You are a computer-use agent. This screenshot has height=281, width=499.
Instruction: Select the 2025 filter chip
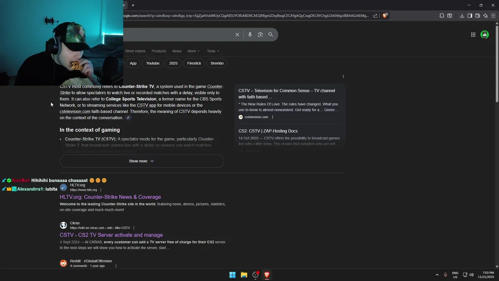click(x=173, y=63)
